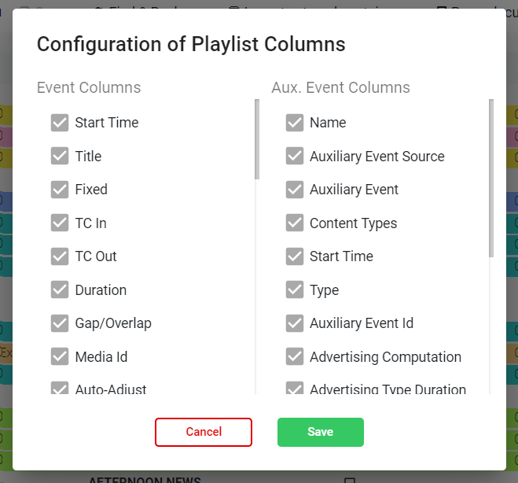Click Cancel to discard column changes
Screen dimensions: 518x483
click(x=204, y=432)
